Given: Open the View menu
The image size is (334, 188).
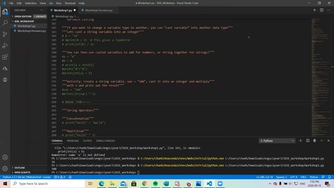Looking at the screenshot, I should click(43, 3).
